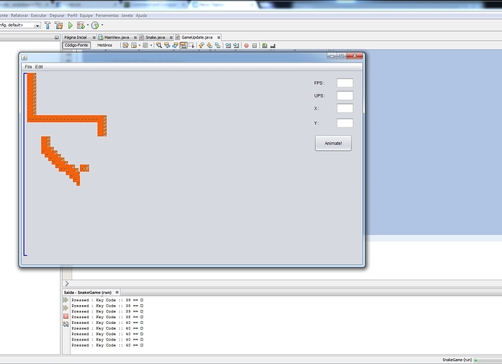Open the Equipe menu
This screenshot has height=364, width=502.
coord(86,15)
